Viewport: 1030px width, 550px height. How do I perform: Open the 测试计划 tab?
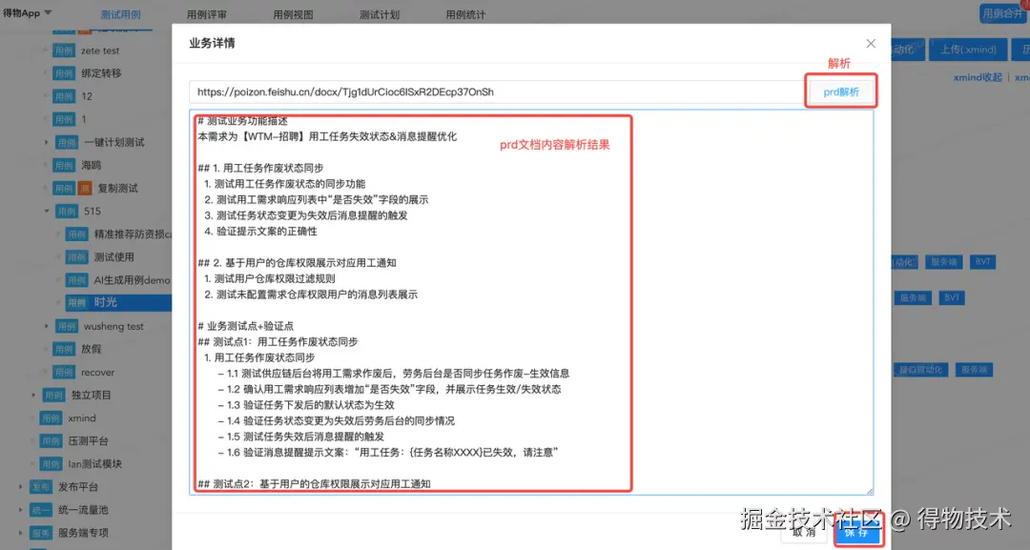pyautogui.click(x=379, y=14)
